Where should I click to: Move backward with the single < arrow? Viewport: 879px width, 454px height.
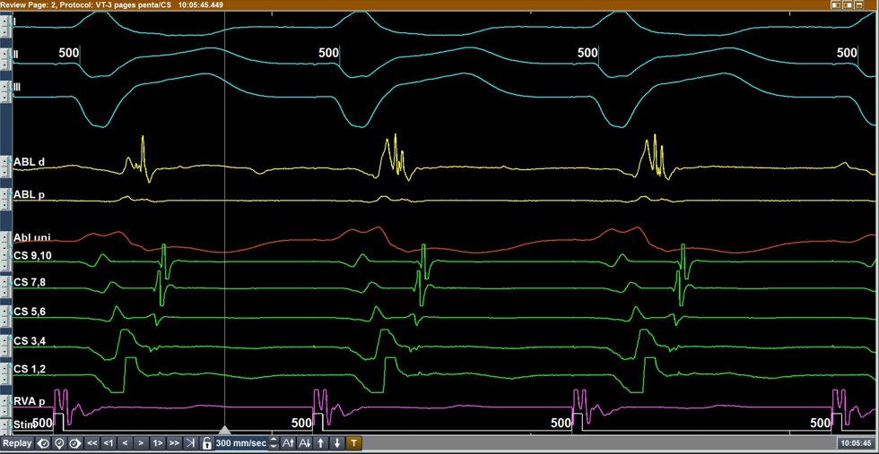125,443
